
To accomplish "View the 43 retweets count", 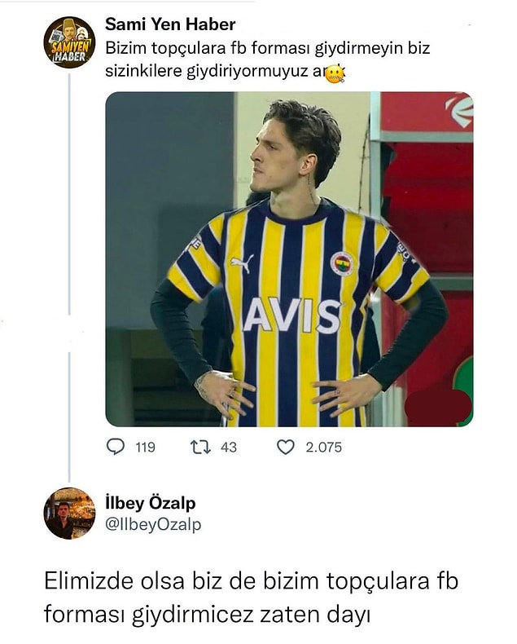I will click(229, 448).
